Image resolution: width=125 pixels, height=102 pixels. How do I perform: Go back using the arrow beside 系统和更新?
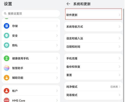point(68,4)
